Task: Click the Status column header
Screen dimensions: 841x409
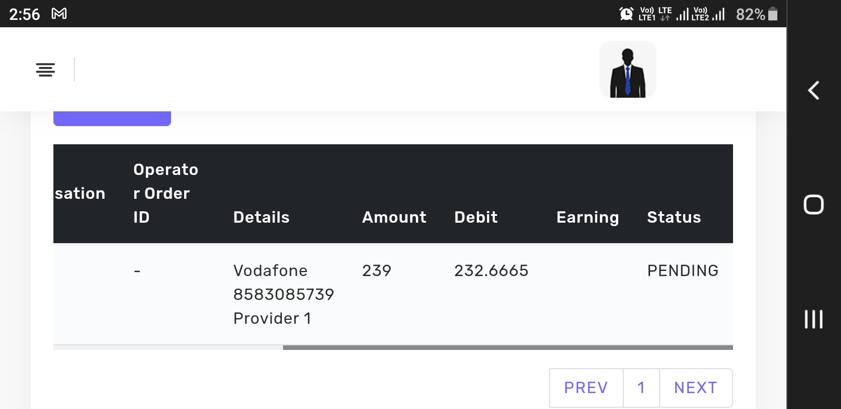Action: [673, 217]
